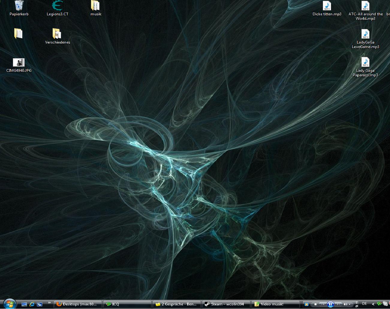Show hidden system tray icons
The height and width of the screenshot is (309, 390).
(373, 304)
